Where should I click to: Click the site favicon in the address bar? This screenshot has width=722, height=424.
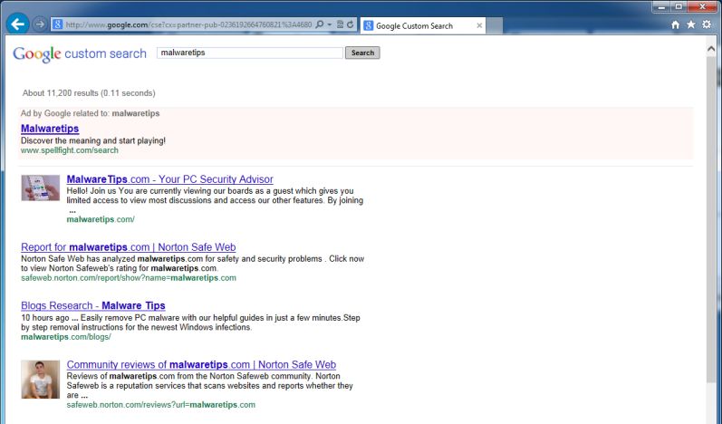click(x=58, y=24)
